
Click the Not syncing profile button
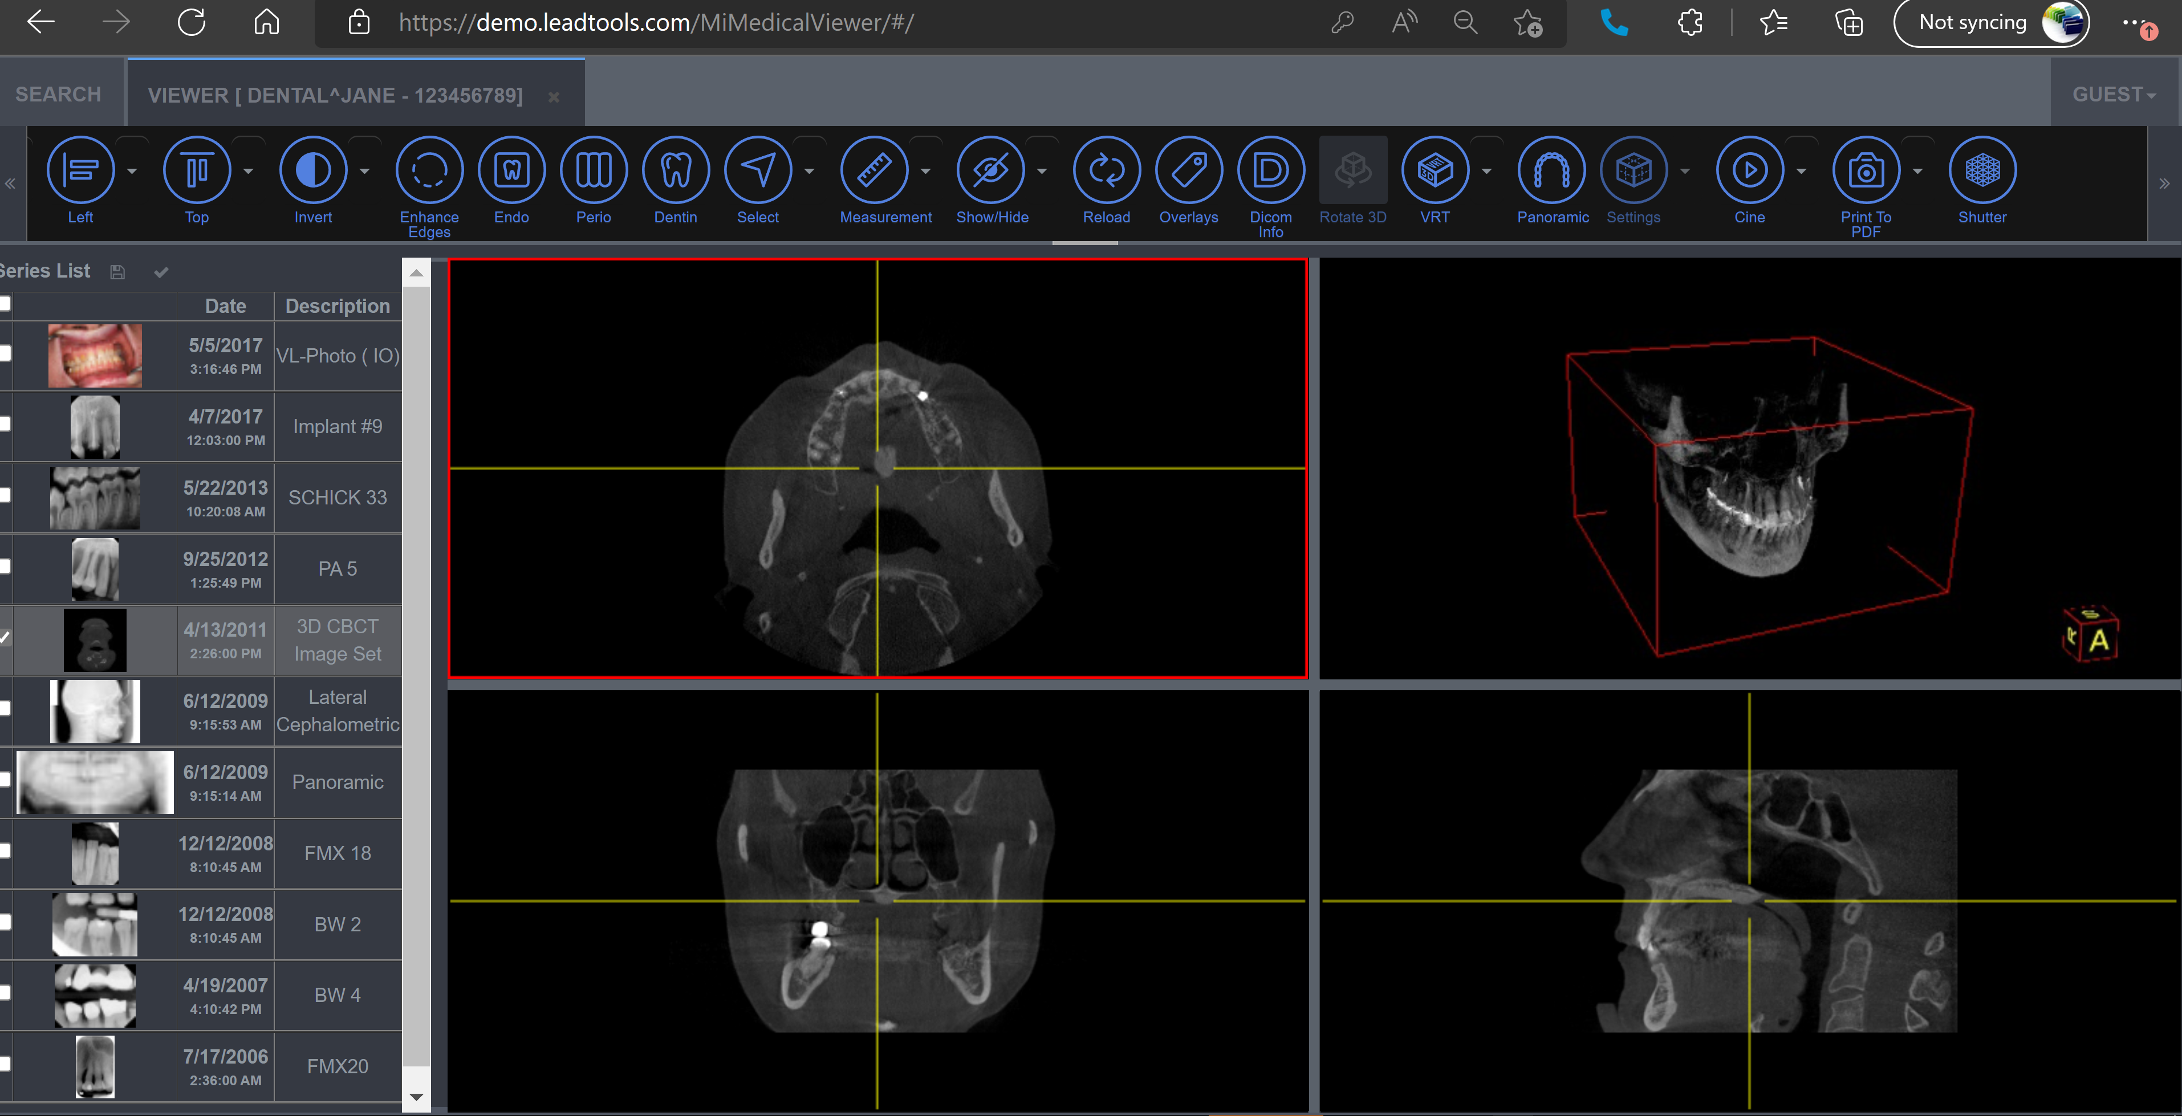[1992, 23]
